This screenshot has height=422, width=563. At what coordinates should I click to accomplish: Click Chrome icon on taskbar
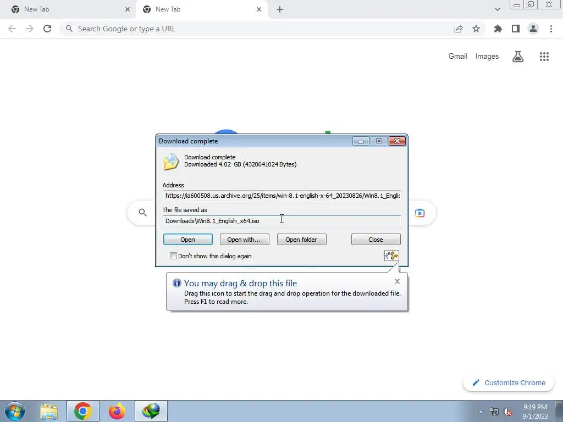(83, 411)
